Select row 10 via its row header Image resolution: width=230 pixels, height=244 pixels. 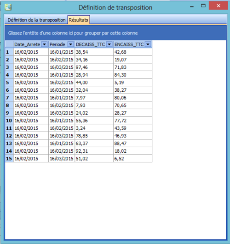(9, 121)
